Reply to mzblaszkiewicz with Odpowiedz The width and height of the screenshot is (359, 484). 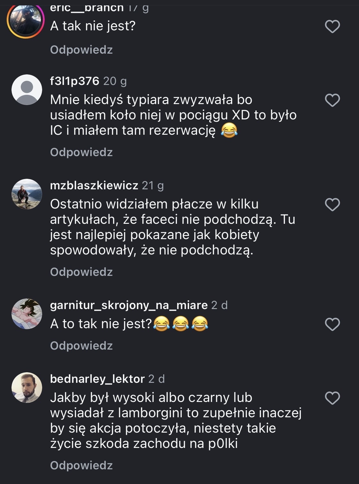81,272
